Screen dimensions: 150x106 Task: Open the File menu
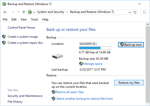[5, 19]
